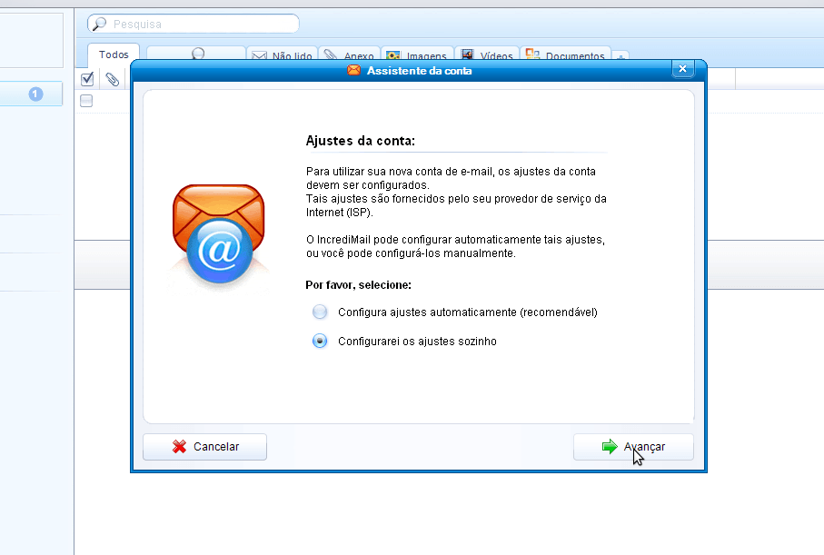Click the magnifier icon in the Pesquisa box
Image resolution: width=824 pixels, height=555 pixels.
(x=99, y=24)
